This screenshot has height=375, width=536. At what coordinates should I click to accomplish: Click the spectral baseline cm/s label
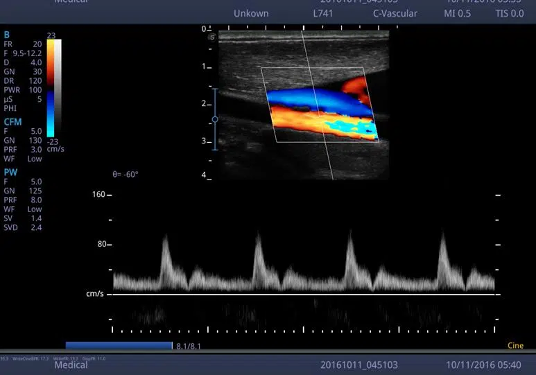pos(95,294)
